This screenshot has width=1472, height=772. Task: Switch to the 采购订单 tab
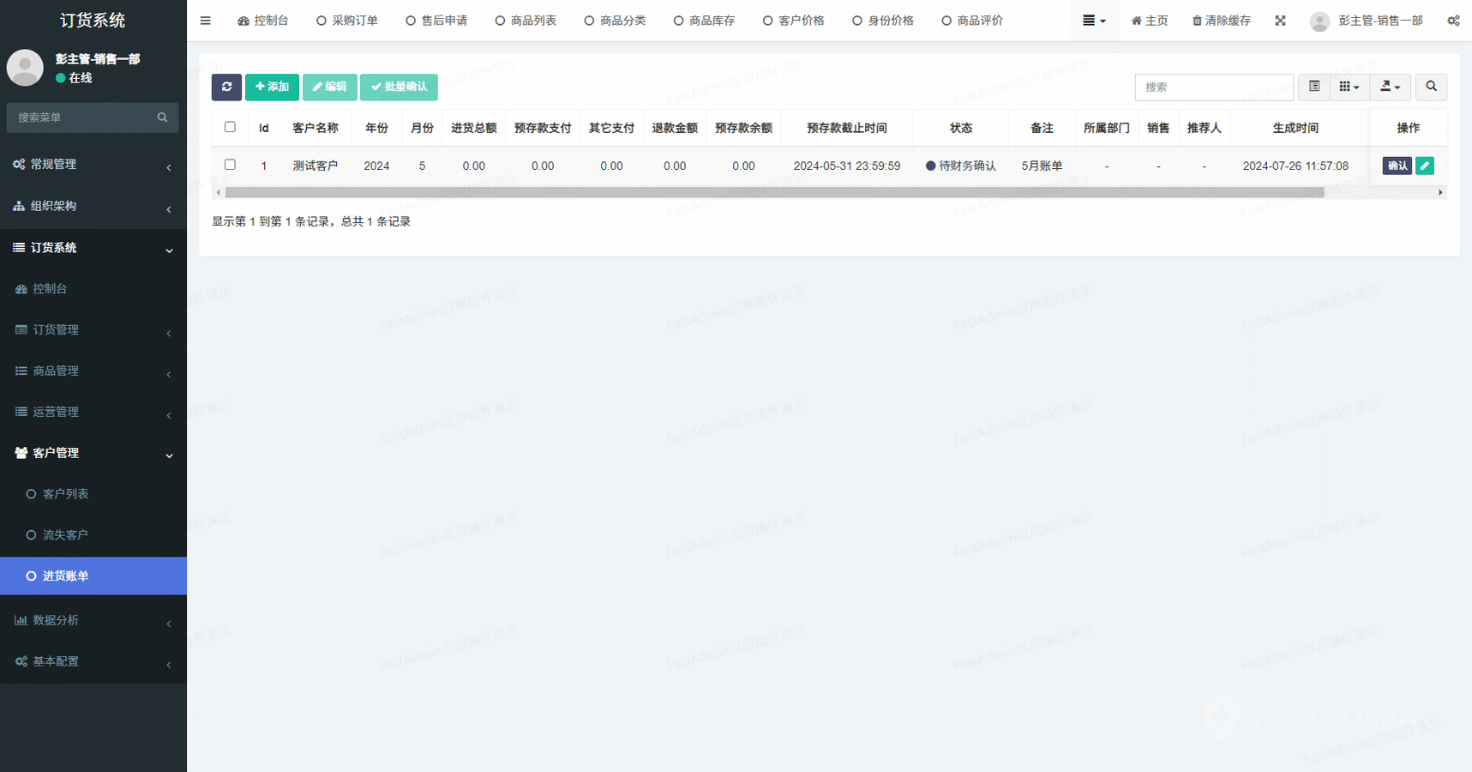(x=347, y=21)
